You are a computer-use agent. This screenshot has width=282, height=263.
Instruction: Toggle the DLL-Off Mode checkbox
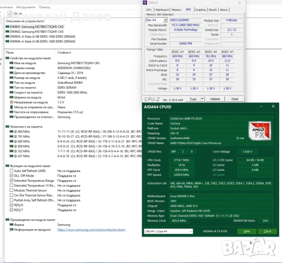[x=12, y=175]
